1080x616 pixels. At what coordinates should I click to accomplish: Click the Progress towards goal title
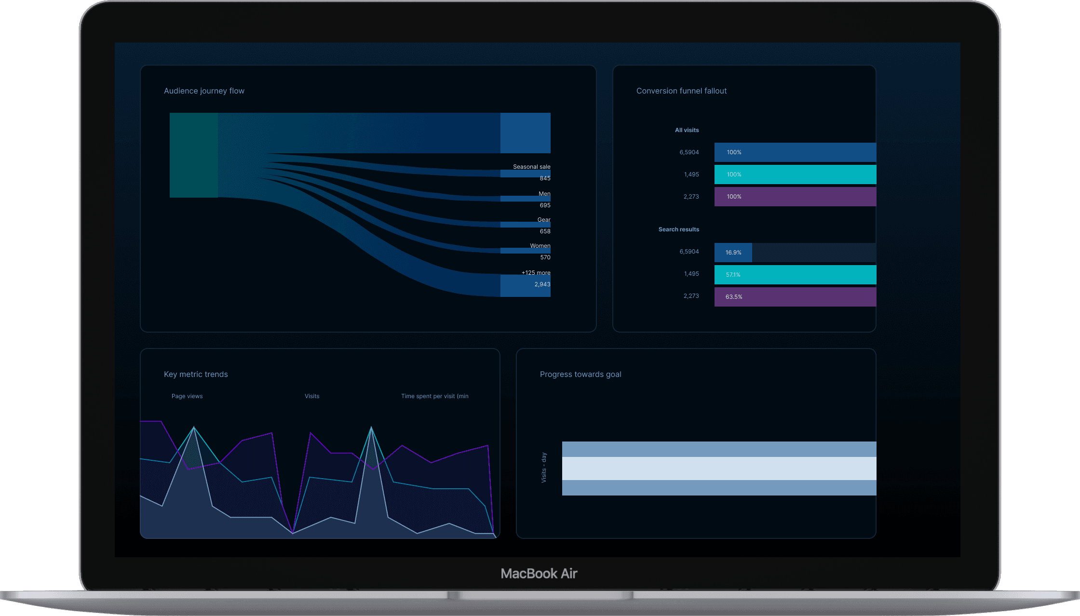coord(580,375)
